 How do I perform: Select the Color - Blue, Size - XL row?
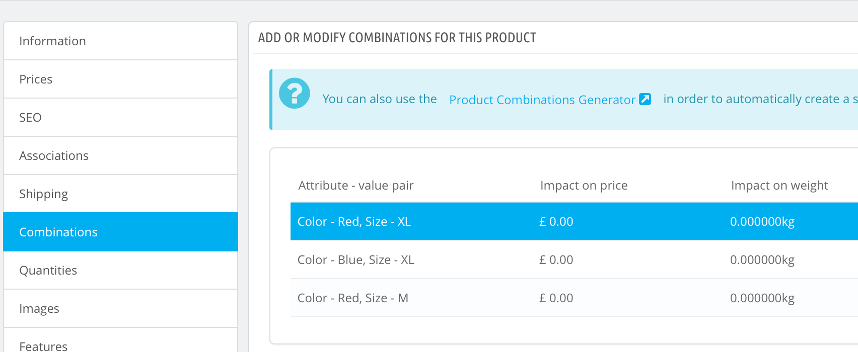tap(574, 259)
